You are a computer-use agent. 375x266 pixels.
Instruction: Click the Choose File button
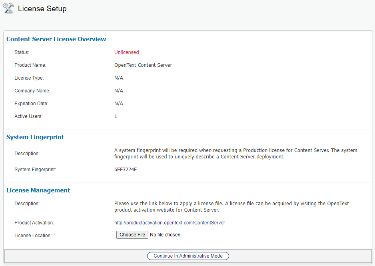pyautogui.click(x=132, y=235)
